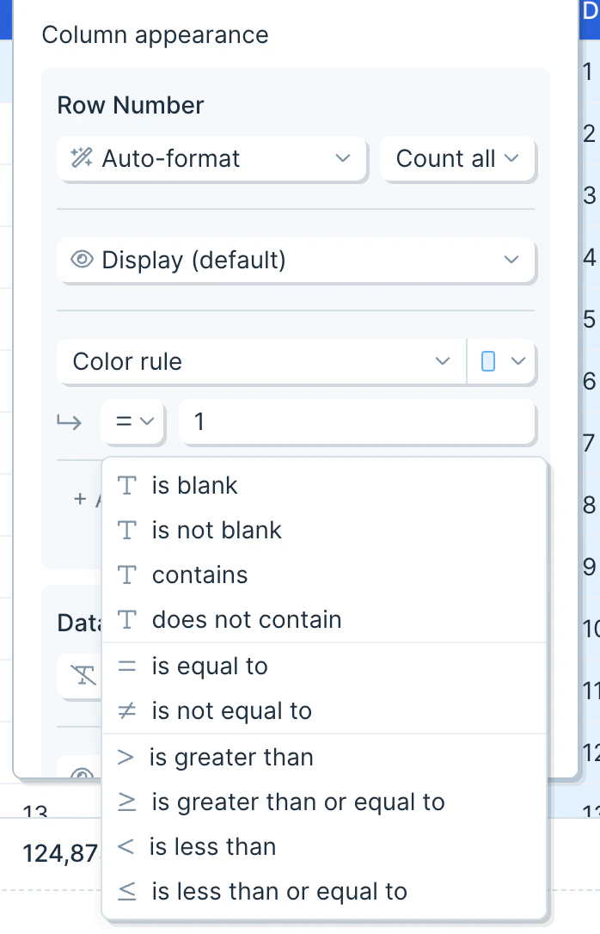Click the color swatch rectangle next to Color rule
The image size is (600, 934).
tap(488, 361)
